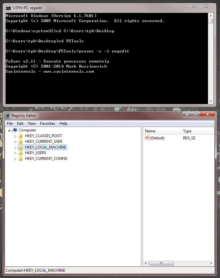The image size is (220, 278).
Task: Minimize the Registry Editor window
Action: click(x=187, y=114)
